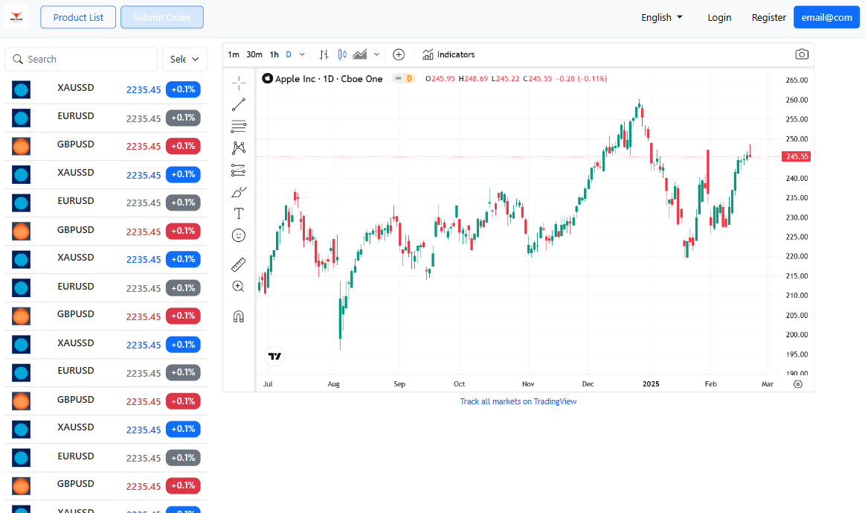Click the Product List button

click(78, 17)
